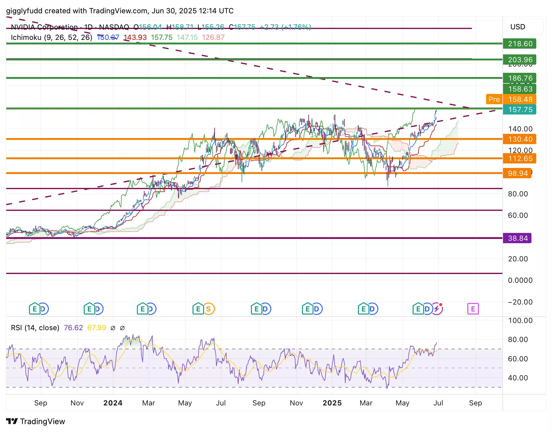Click the leftmost earnings E icon
Viewport: 552px width, 432px height.
(34, 309)
